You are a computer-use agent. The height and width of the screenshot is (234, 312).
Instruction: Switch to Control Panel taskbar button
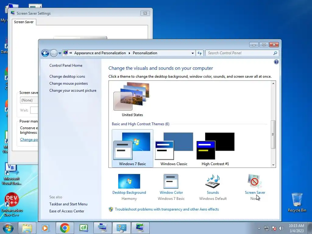coord(121,228)
